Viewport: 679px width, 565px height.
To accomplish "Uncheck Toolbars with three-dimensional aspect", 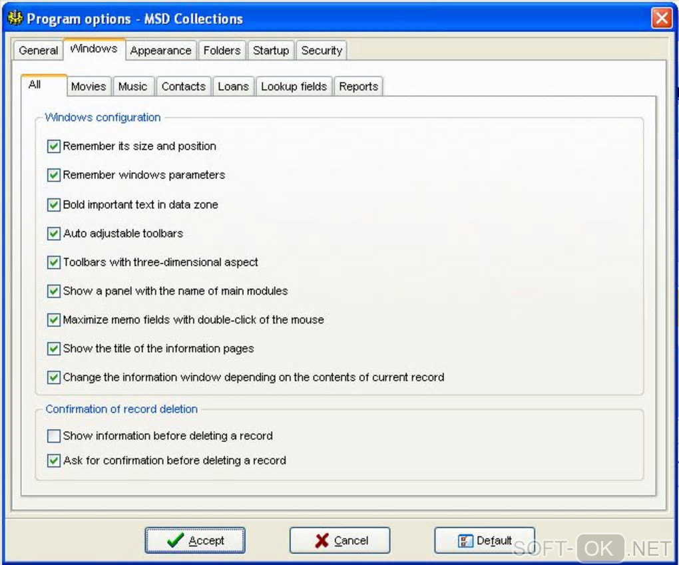I will click(54, 262).
